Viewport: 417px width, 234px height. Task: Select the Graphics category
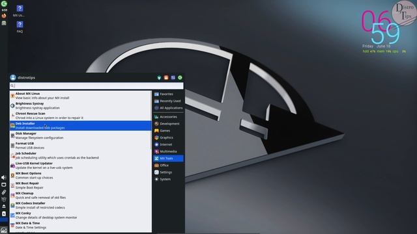coord(168,137)
